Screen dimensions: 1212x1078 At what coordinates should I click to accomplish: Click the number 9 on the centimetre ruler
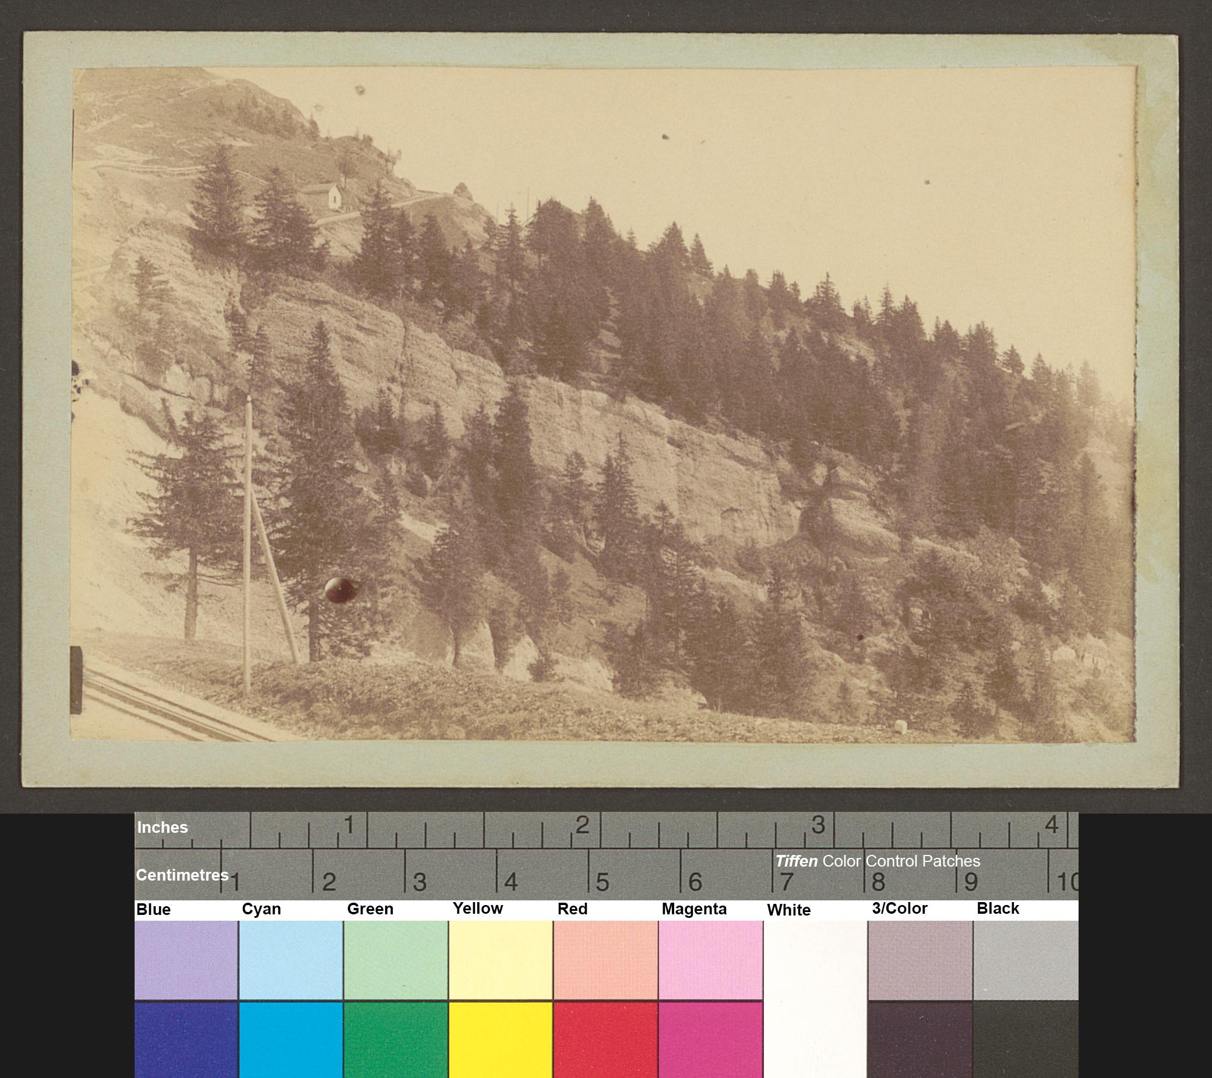click(x=970, y=882)
